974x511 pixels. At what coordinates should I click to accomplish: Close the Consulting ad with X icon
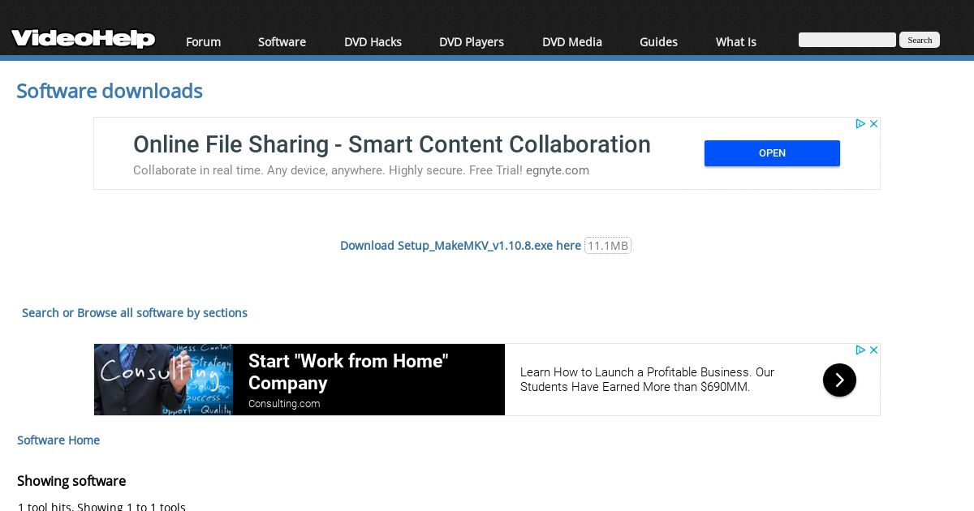coord(874,350)
